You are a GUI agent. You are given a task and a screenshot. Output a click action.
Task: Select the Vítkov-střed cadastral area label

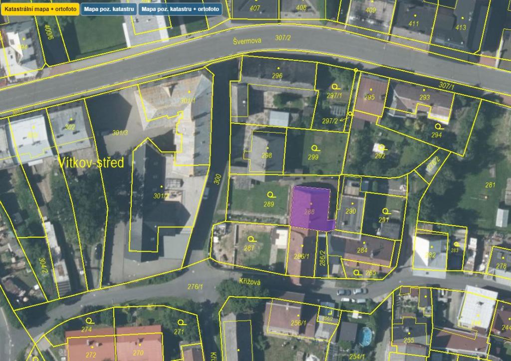[91, 162]
